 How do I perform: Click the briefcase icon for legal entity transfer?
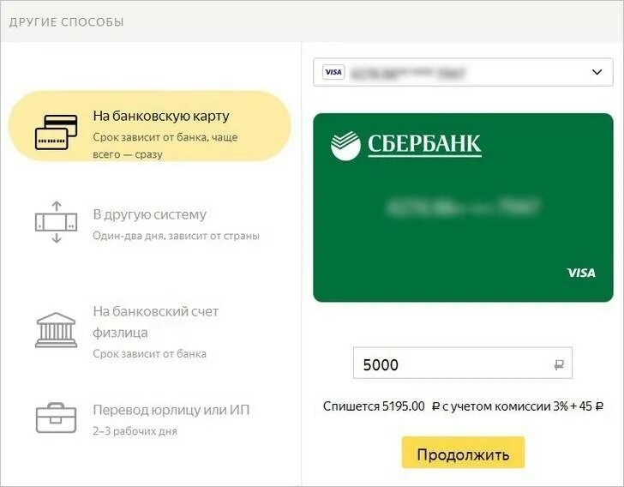click(56, 418)
